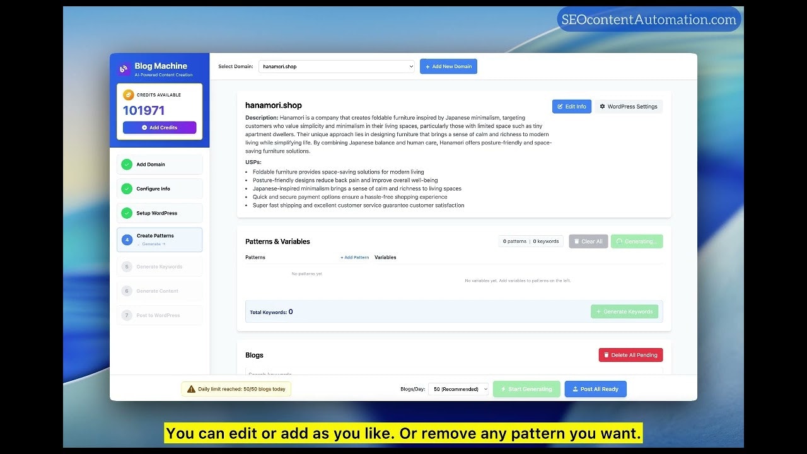Click the 'No variables yet' message
This screenshot has width=807, height=454.
(518, 281)
